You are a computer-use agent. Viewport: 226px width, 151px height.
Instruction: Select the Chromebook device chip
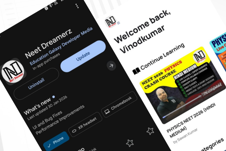pyautogui.click(x=119, y=105)
